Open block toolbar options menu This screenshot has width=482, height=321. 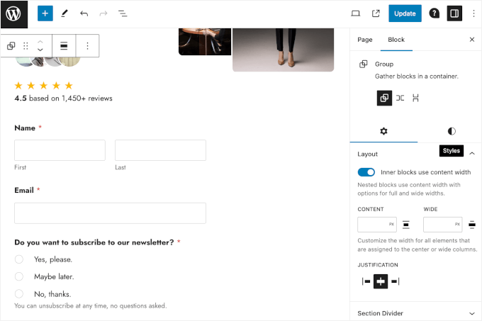point(88,46)
